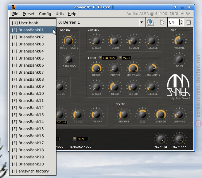
Task: Switch to [F] BriansBank14
Action: click(x=33, y=122)
